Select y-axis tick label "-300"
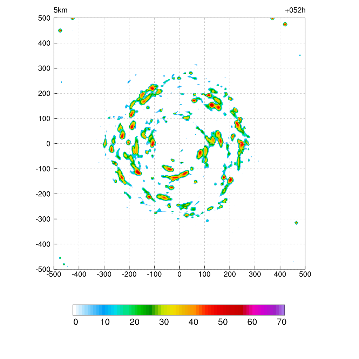Image resolution: width=359 pixels, height=359 pixels. pyautogui.click(x=43, y=219)
